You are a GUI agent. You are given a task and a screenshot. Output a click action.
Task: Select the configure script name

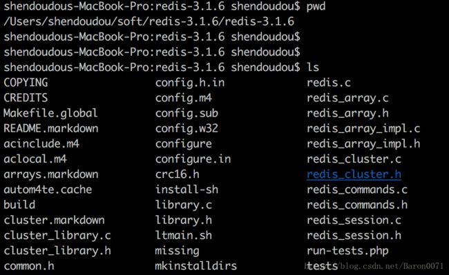tap(184, 144)
